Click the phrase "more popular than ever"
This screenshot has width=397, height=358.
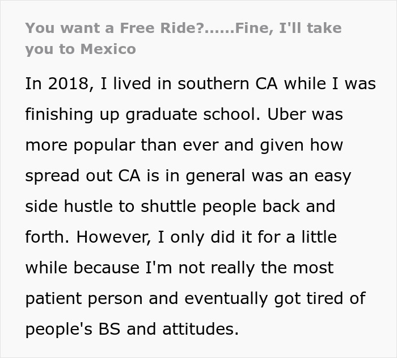pyautogui.click(x=121, y=145)
